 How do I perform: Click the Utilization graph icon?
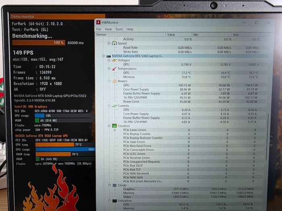click(114, 201)
